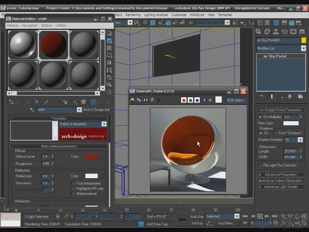Uncheck the On Multiplier checkbox

tap(260, 117)
